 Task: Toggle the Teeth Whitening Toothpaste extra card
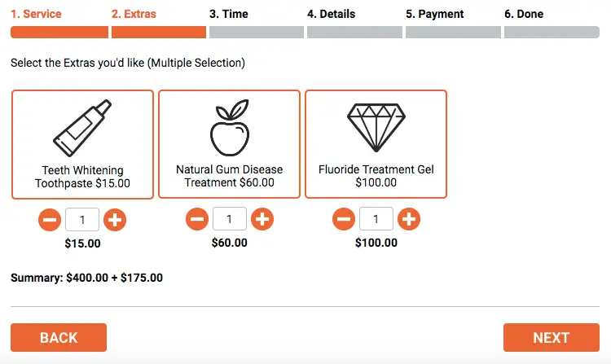(82, 144)
